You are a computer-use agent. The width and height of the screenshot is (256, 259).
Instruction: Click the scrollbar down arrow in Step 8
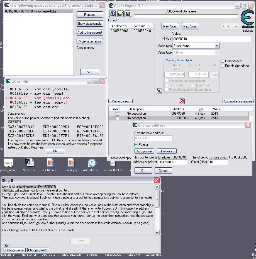157,232
